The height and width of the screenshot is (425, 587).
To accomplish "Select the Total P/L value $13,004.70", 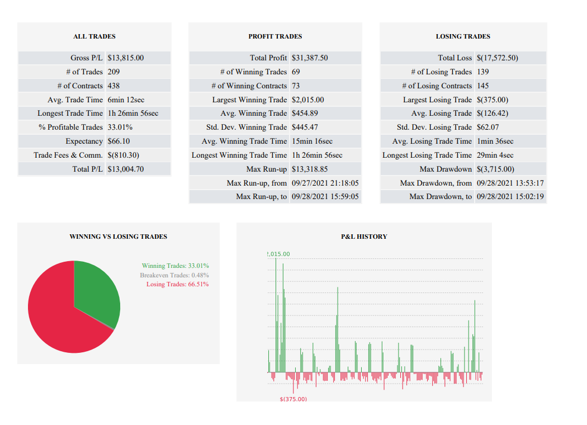I will click(x=126, y=169).
